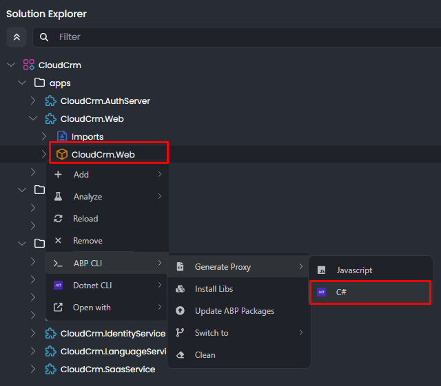
Task: Click the CloudCrm.AuthServer puzzle icon
Action: 50,101
